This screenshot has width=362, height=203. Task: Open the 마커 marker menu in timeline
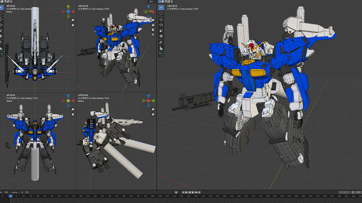pos(27,192)
